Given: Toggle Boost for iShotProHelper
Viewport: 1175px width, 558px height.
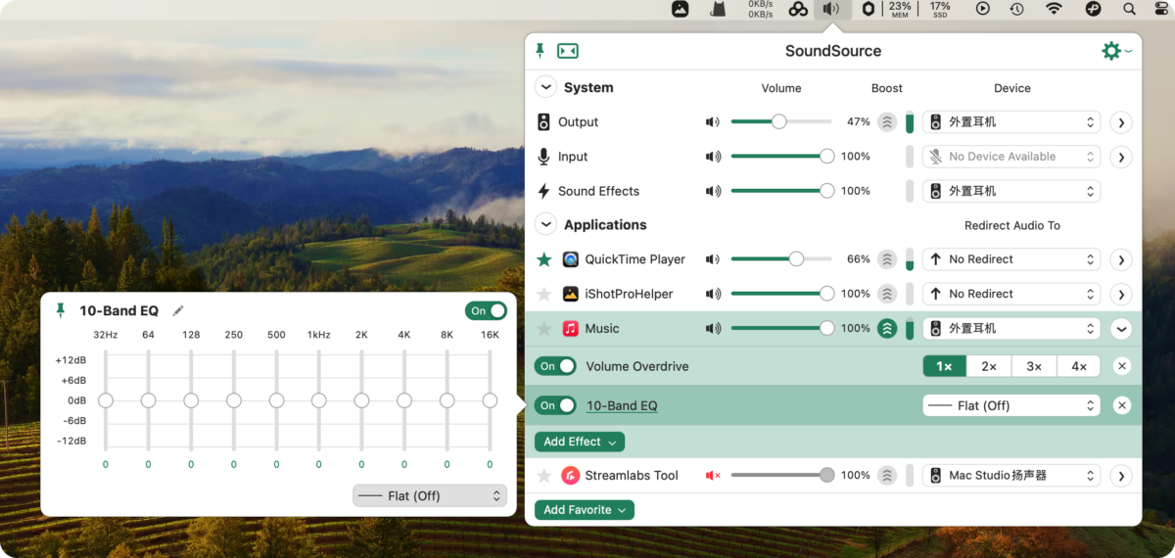Looking at the screenshot, I should [887, 294].
